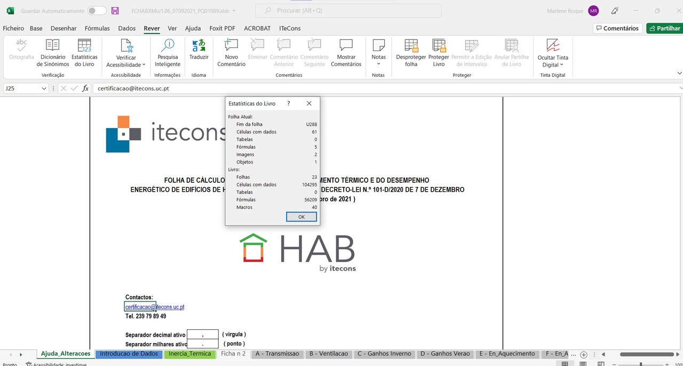Screen dimensions: 683x366
Task: Go to Comentário Seguinte
Action: [x=314, y=52]
